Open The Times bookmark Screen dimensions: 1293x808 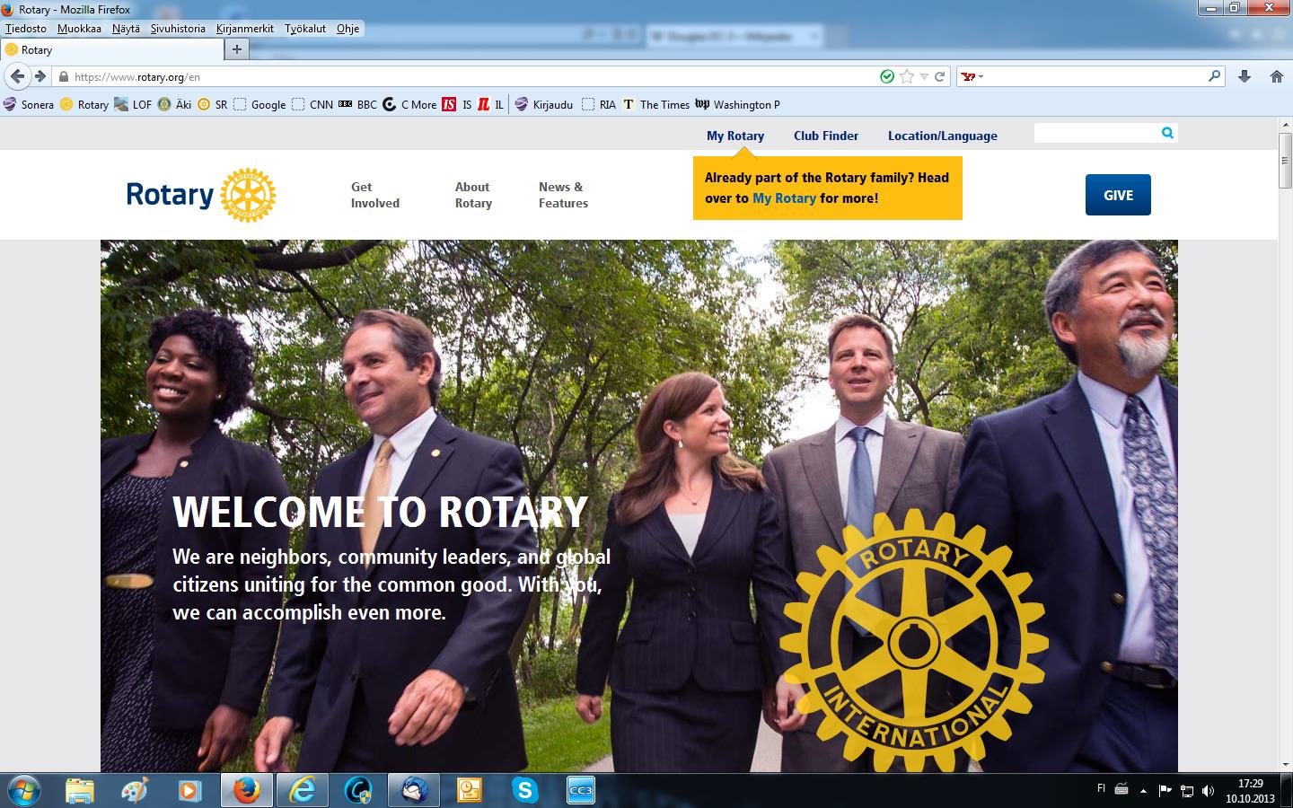pos(656,104)
